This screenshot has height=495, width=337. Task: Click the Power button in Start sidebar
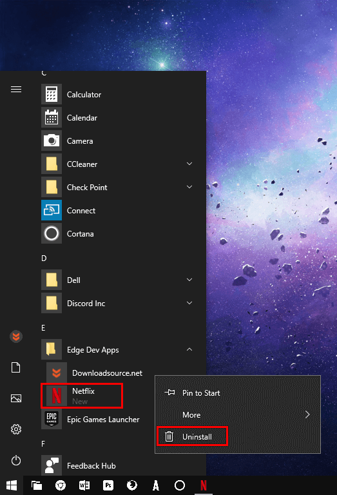[16, 460]
